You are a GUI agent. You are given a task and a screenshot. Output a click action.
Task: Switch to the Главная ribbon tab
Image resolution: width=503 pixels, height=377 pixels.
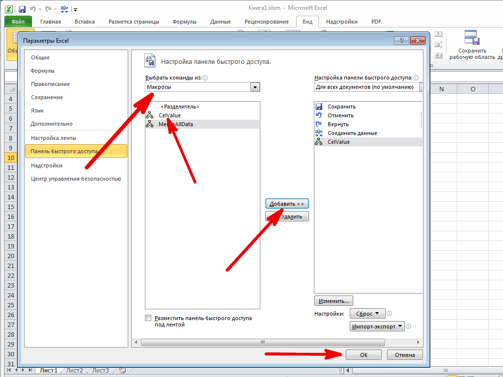click(51, 22)
